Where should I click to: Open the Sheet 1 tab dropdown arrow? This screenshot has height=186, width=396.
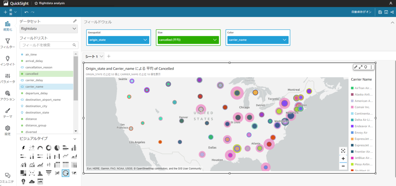coord(101,56)
